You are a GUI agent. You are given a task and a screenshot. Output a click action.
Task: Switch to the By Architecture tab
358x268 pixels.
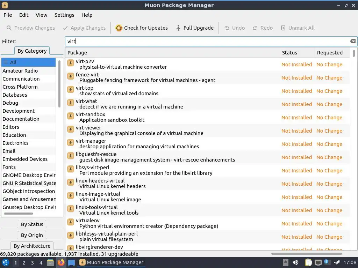point(32,246)
